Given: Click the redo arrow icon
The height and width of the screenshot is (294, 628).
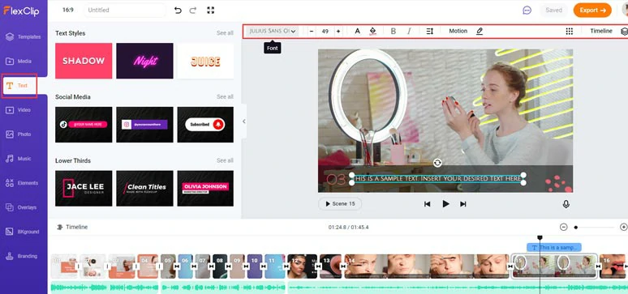Looking at the screenshot, I should tap(193, 11).
